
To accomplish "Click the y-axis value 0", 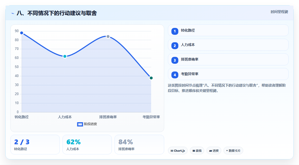I will point(18,112).
